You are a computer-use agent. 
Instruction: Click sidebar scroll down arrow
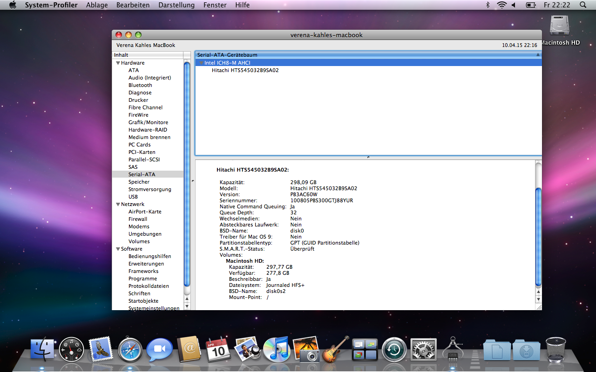point(187,306)
